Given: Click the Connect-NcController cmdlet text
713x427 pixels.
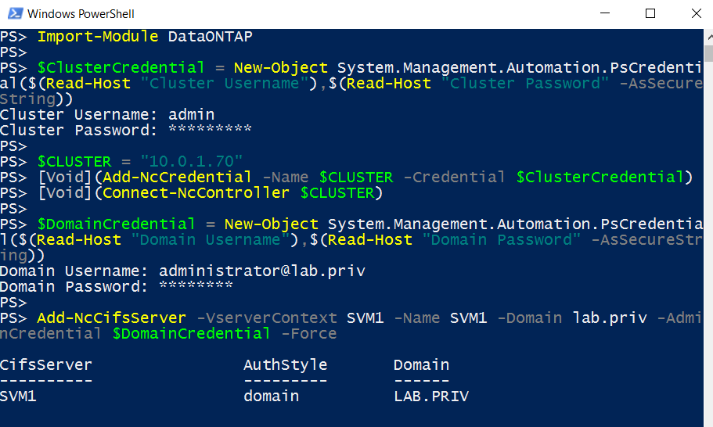Looking at the screenshot, I should (196, 193).
